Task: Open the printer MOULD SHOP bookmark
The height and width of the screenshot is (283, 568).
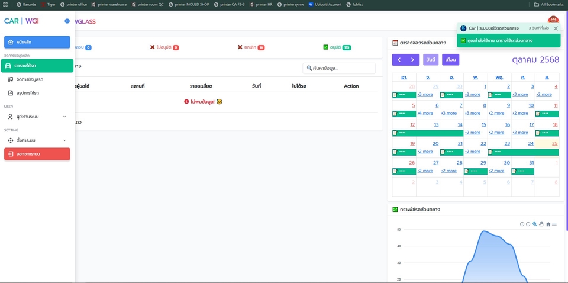Action: [189, 4]
